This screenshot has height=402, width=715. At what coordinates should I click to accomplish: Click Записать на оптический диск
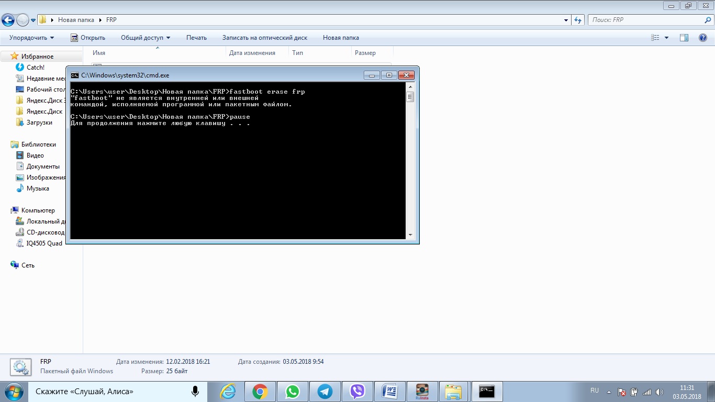[264, 38]
